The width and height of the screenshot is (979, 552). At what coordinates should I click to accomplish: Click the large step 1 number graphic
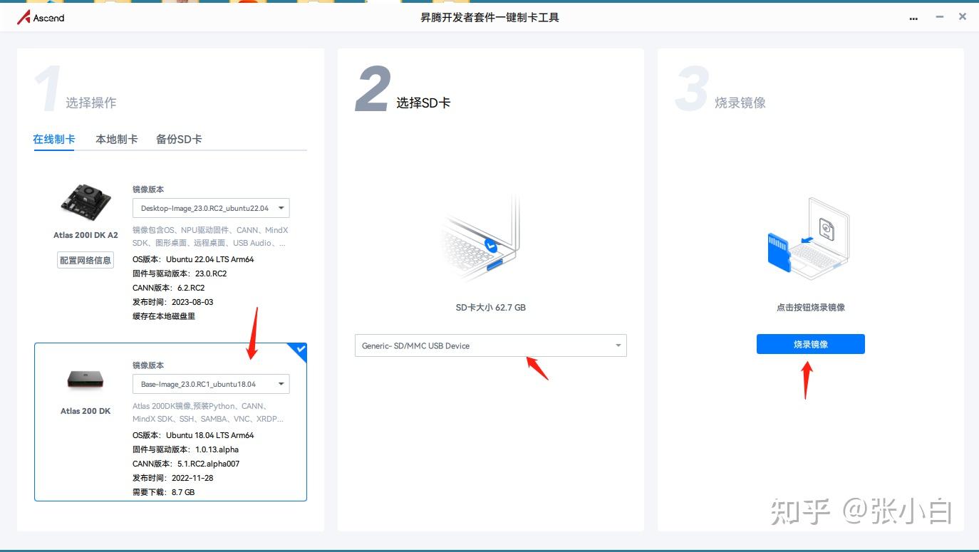click(47, 85)
